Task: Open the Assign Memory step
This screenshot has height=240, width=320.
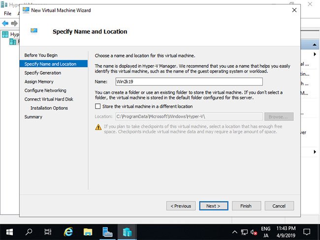Action: tap(39, 82)
